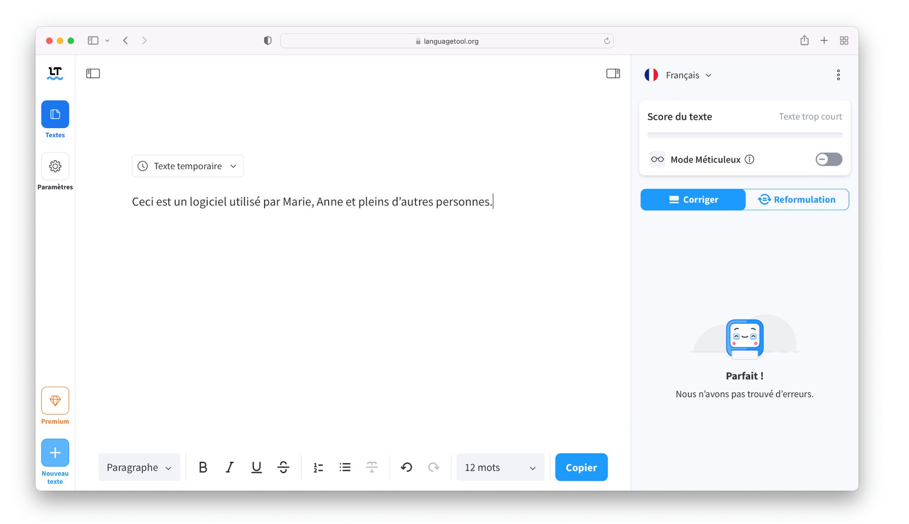Apply strikethrough formatting
Viewport: 909px width, 524px height.
coord(283,467)
